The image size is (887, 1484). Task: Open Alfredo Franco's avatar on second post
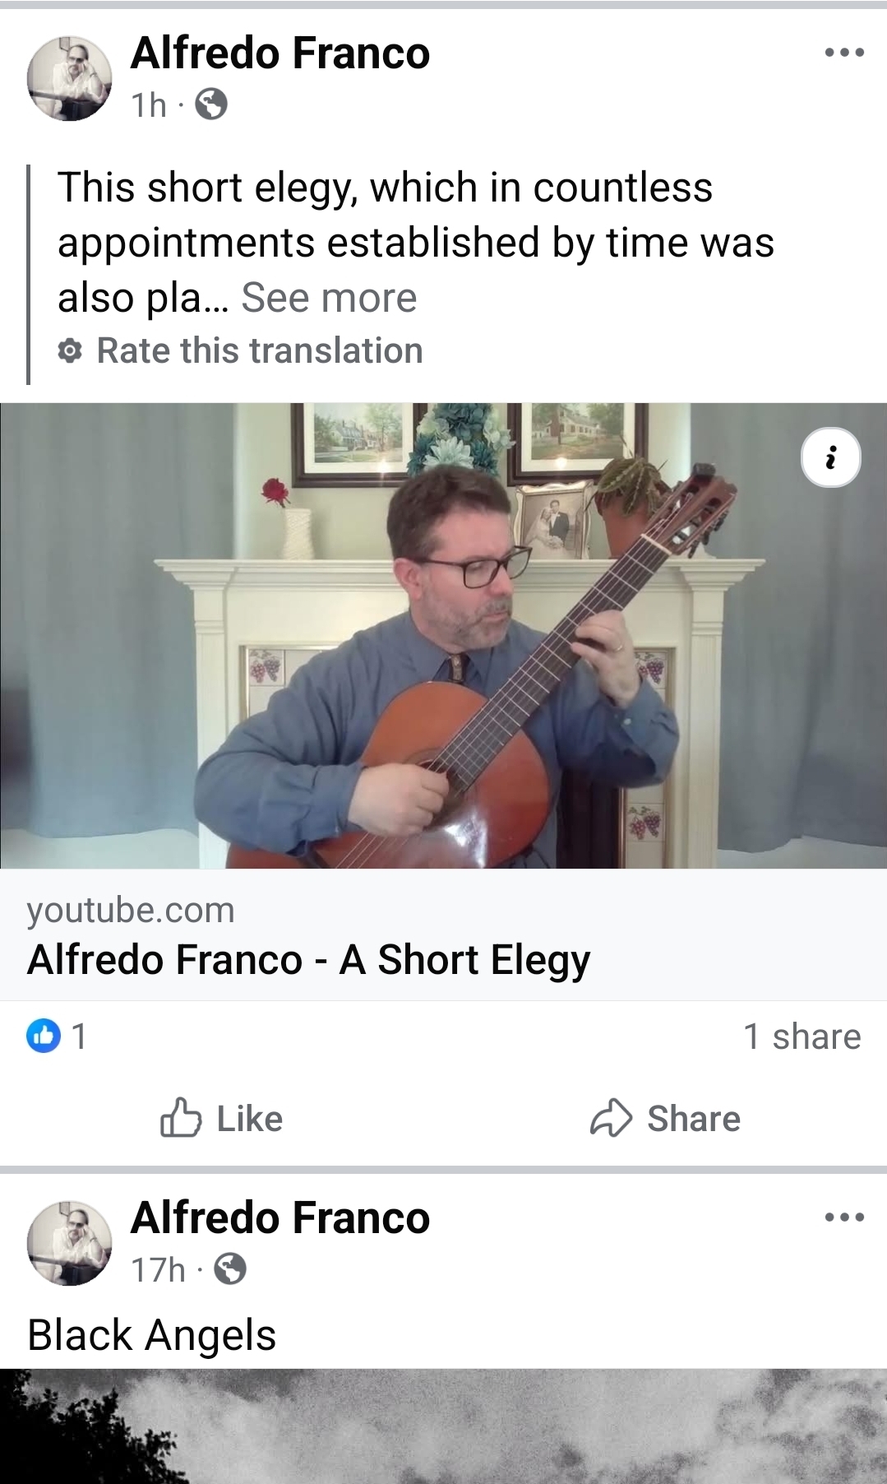(70, 1243)
